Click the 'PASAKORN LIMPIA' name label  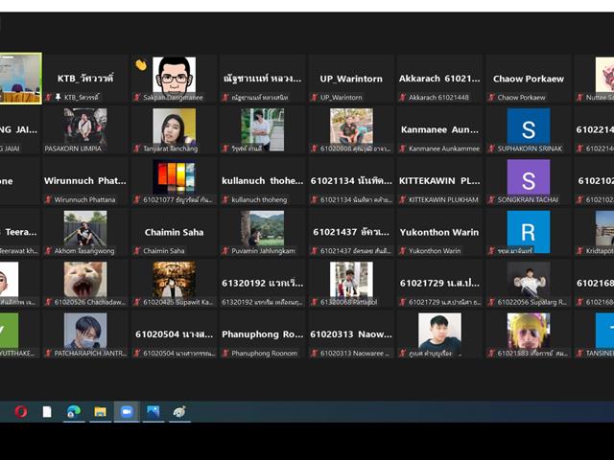coord(73,149)
